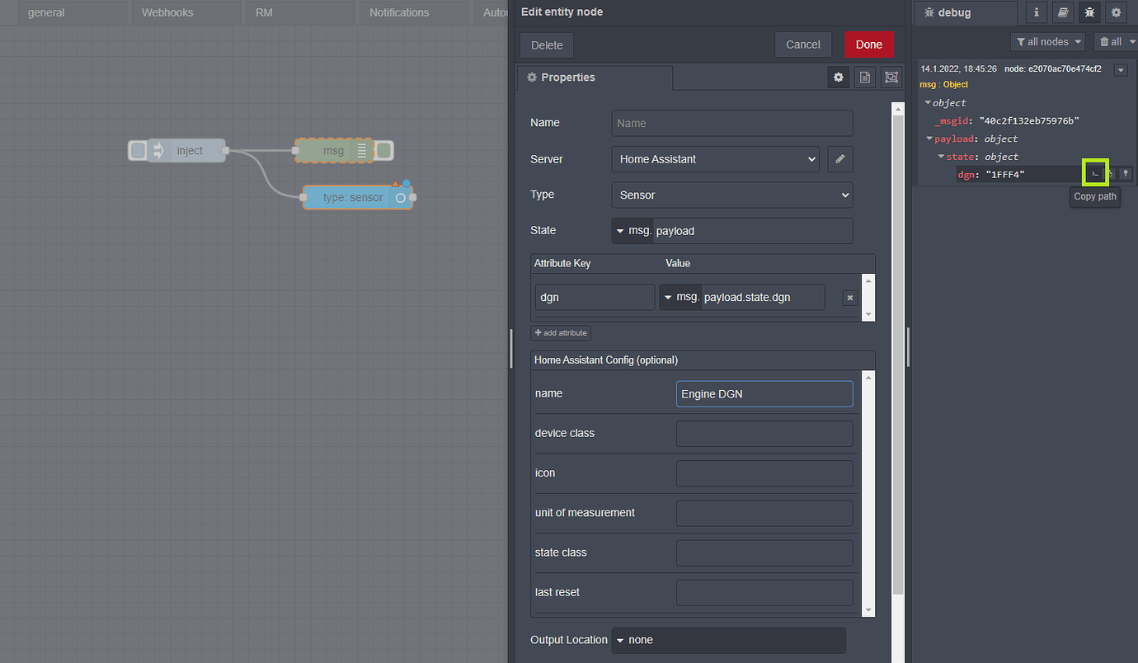Click Copy path icon next to dgn value
This screenshot has width=1138, height=663.
point(1095,173)
